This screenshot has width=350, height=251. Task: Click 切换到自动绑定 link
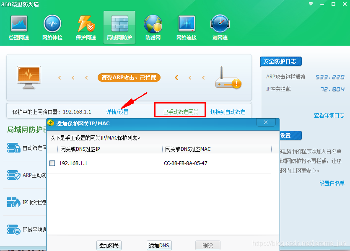tap(228, 112)
